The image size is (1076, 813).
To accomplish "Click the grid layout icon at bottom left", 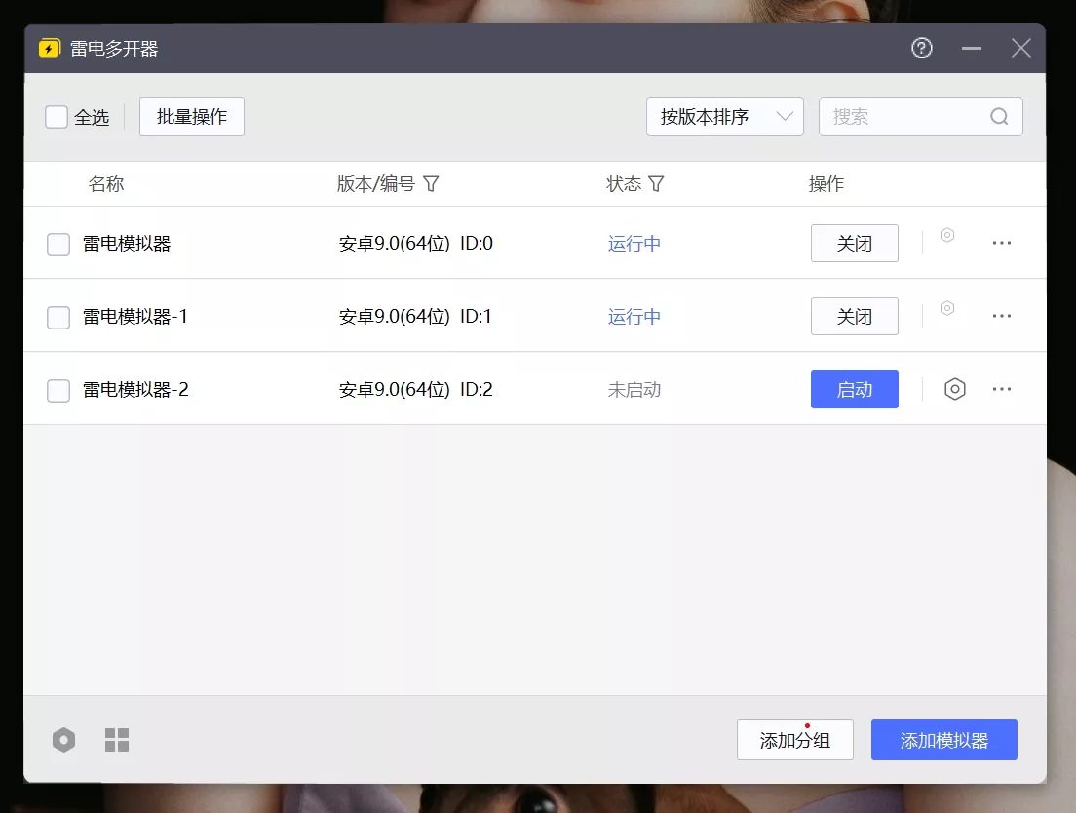I will [116, 739].
